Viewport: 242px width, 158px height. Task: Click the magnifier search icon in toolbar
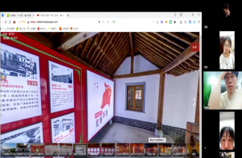[153, 22]
